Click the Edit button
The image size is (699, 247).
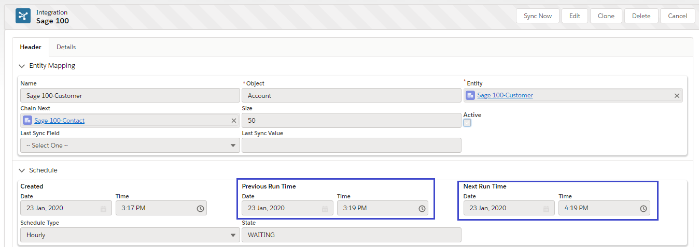click(x=575, y=16)
